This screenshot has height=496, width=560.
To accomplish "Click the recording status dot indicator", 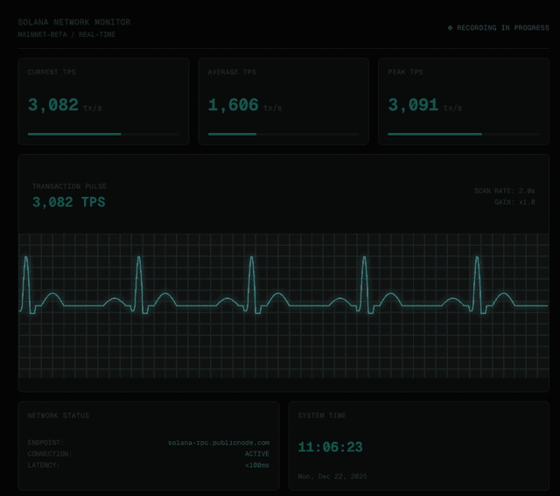I will click(x=450, y=27).
